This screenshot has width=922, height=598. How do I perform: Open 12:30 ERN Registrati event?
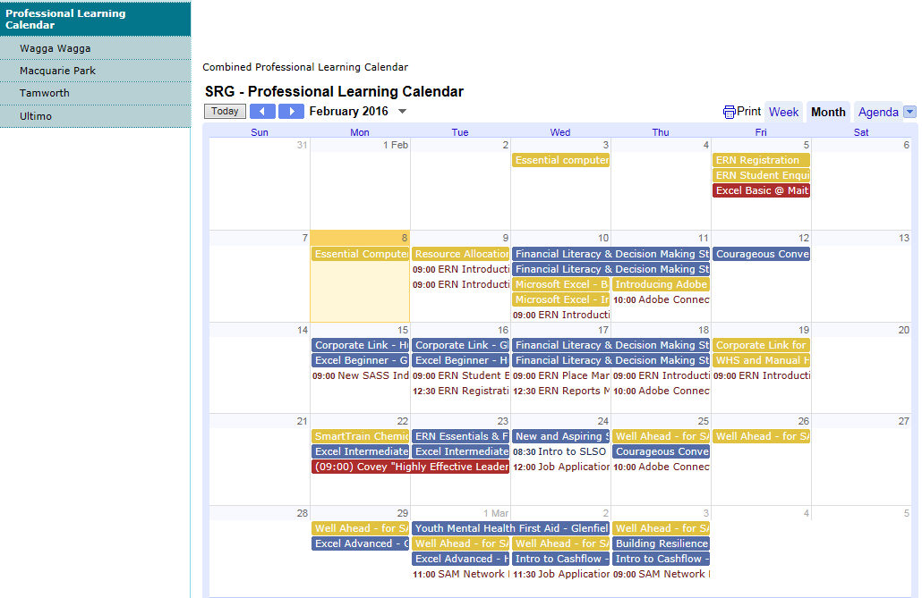[460, 391]
